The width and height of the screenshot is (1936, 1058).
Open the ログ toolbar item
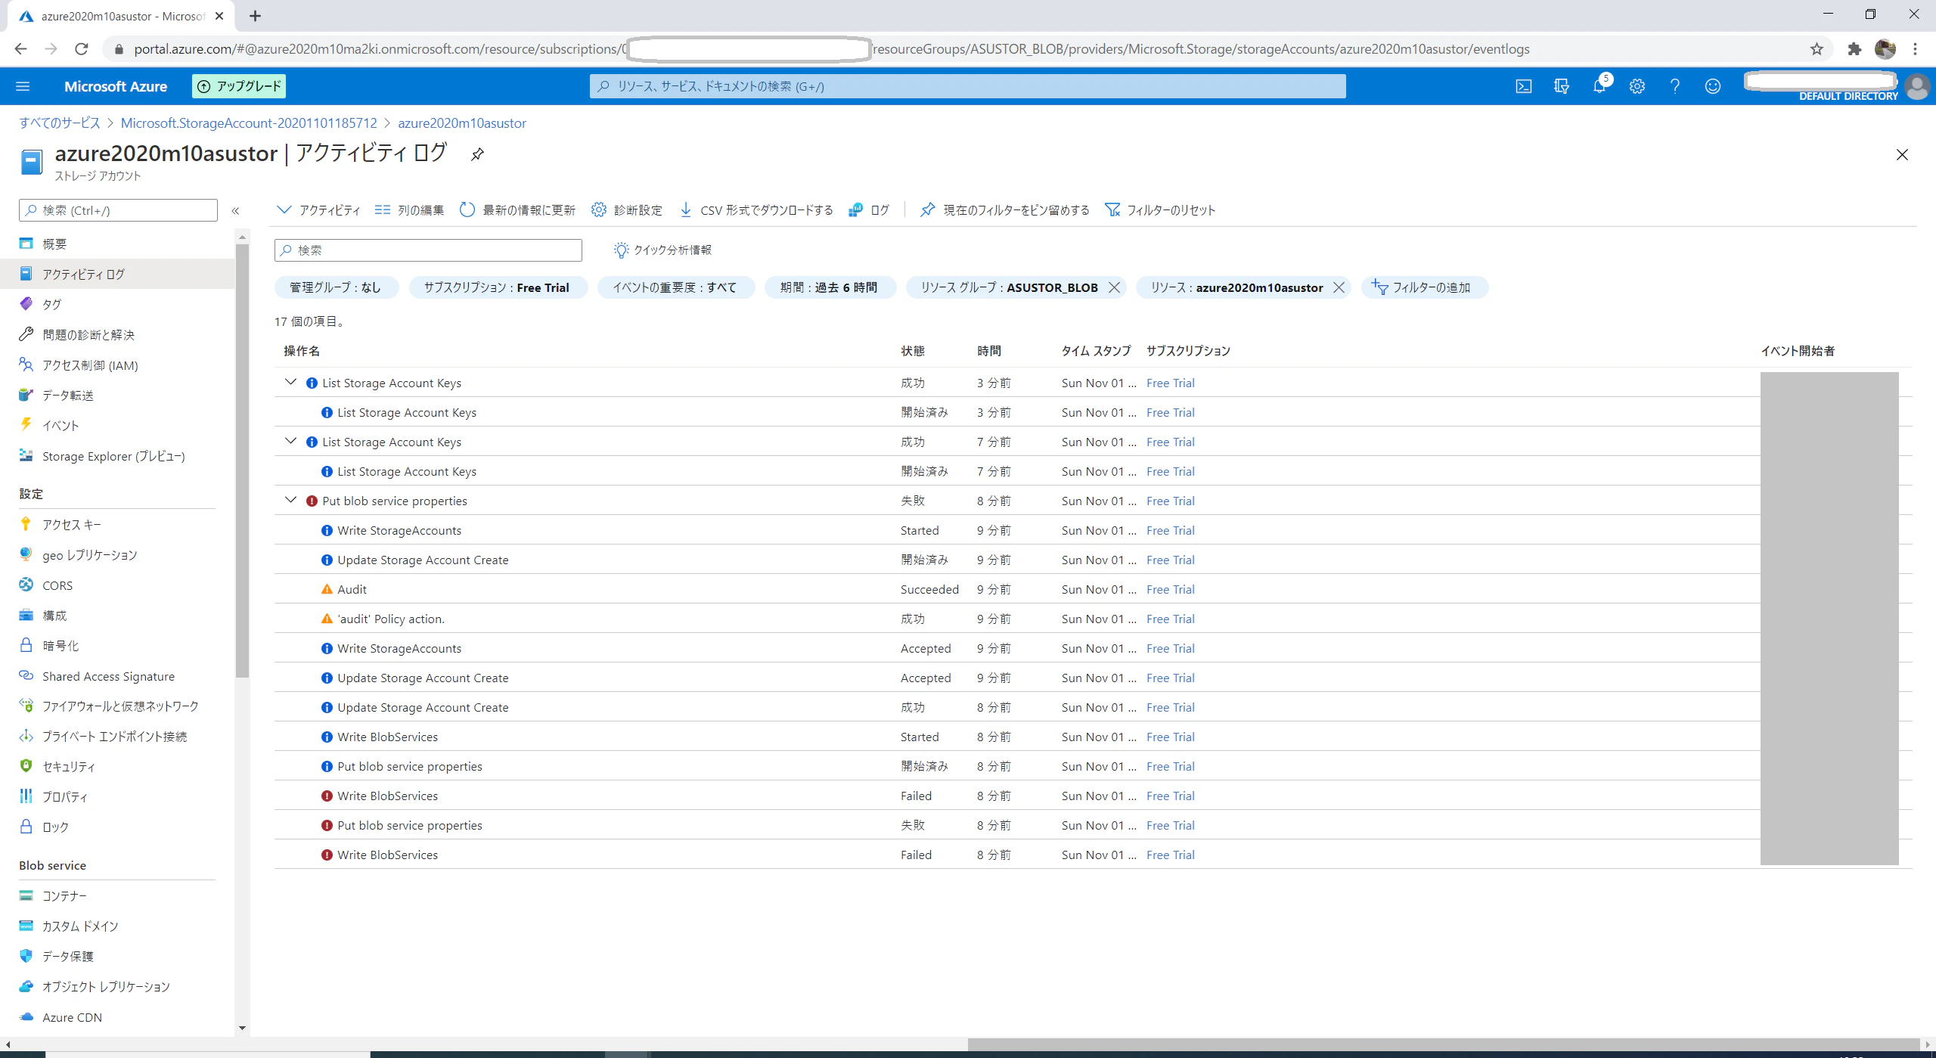tap(869, 210)
